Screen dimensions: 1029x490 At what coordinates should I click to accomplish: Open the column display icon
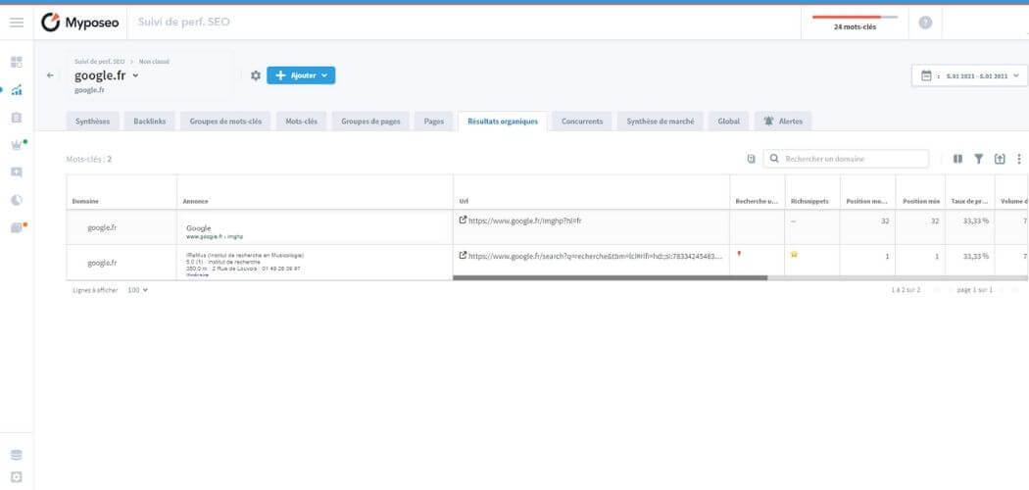(958, 159)
